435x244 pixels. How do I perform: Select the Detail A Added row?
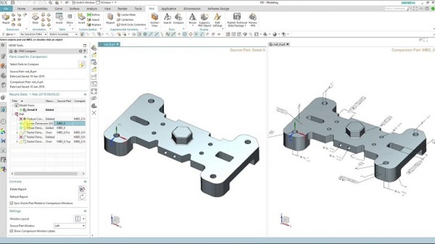pyautogui.click(x=48, y=110)
